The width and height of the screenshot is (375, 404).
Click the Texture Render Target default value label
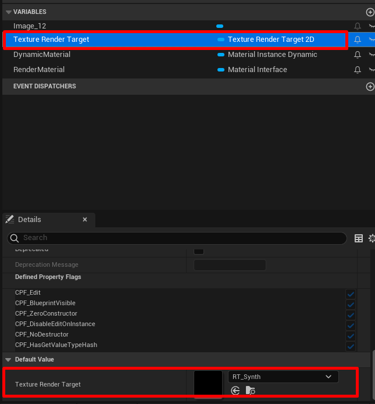coord(48,384)
